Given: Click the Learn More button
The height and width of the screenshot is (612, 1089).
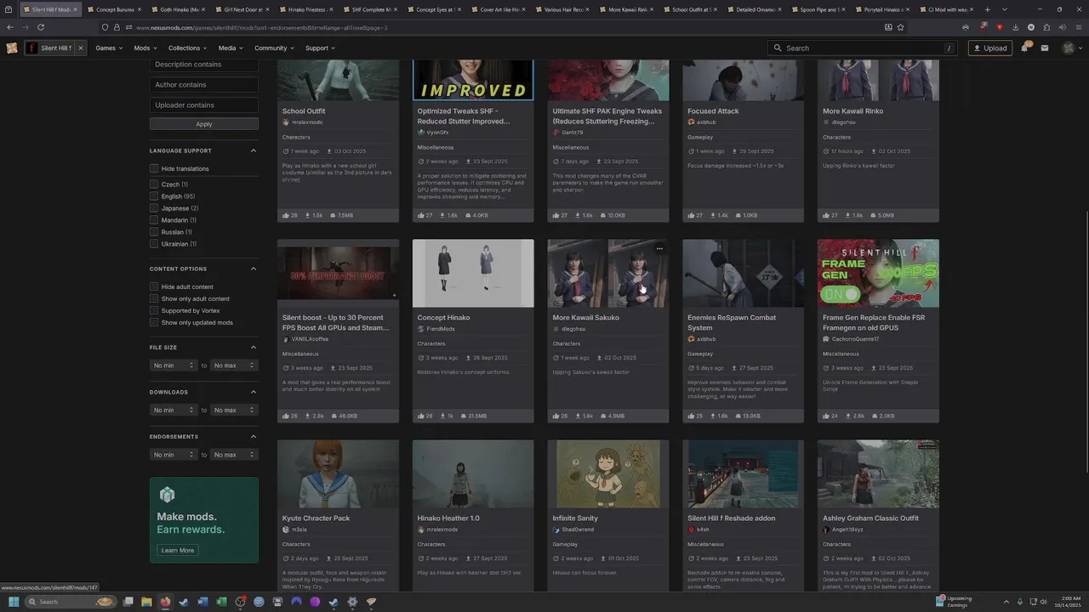Looking at the screenshot, I should (178, 550).
